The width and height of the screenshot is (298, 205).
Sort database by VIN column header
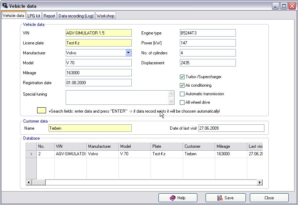point(71,147)
